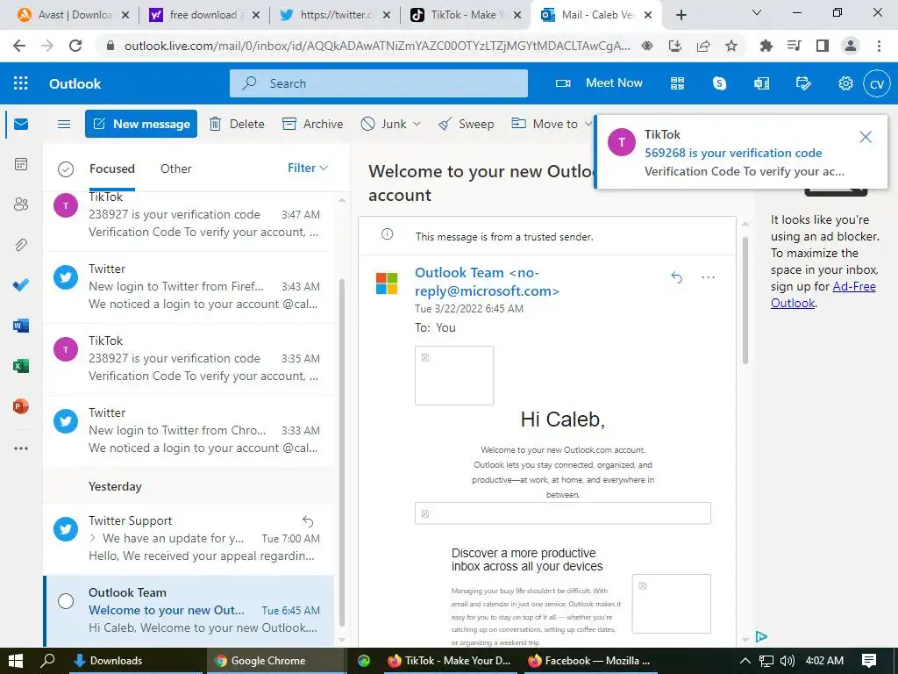
Task: Open the QR code icon in header
Action: 678,83
